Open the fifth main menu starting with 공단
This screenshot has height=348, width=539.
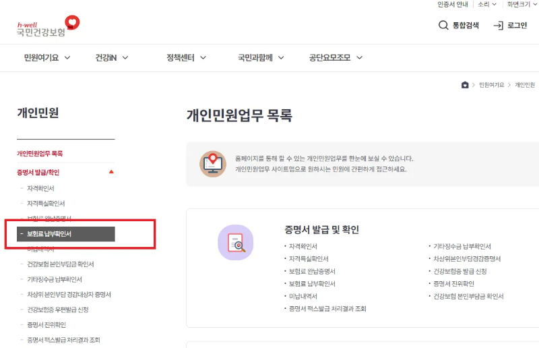click(336, 57)
